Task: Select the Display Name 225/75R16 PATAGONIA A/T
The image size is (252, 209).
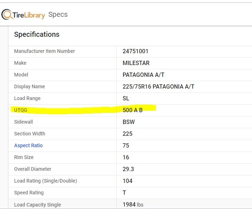Action: click(158, 86)
